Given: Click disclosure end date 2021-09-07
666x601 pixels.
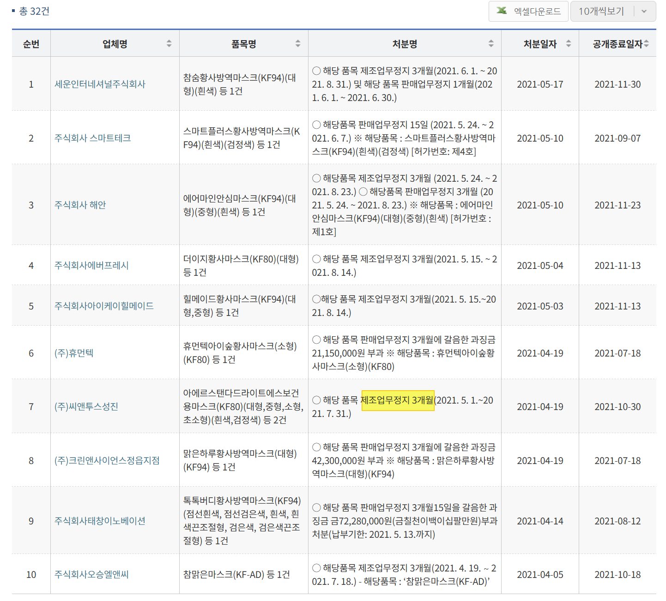Looking at the screenshot, I should coord(618,138).
